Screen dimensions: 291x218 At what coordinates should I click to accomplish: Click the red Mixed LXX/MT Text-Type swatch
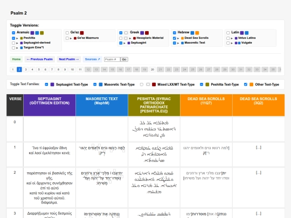coord(154,85)
